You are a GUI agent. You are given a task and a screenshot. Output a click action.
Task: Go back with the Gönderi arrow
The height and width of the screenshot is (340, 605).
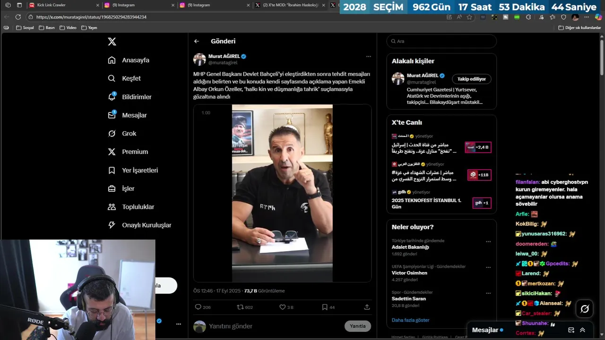pos(197,41)
